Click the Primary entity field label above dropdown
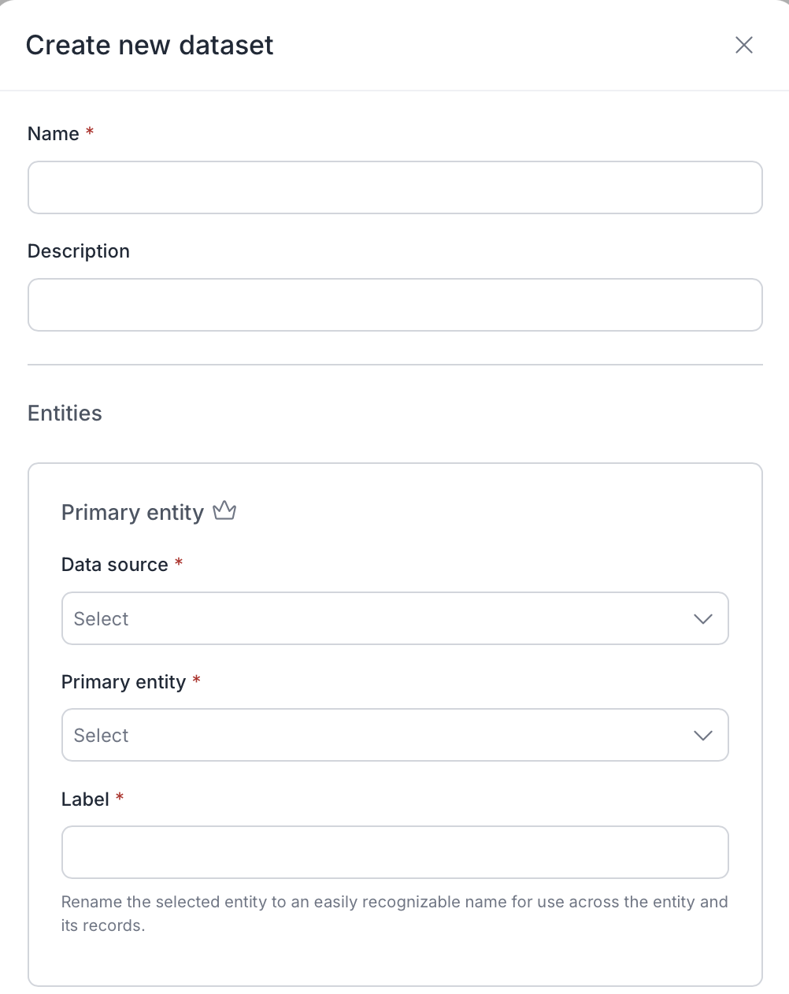The image size is (789, 994). (124, 682)
